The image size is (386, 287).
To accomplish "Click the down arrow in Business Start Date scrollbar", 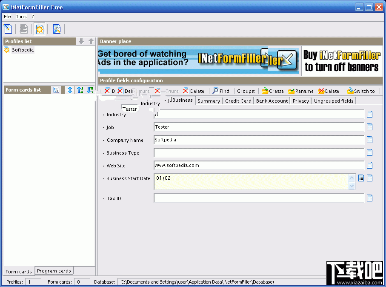I will tap(352, 186).
